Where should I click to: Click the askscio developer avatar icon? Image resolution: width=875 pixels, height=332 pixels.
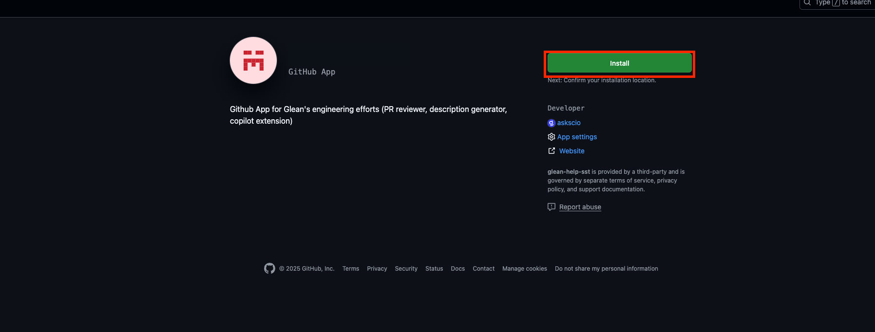[x=551, y=123]
